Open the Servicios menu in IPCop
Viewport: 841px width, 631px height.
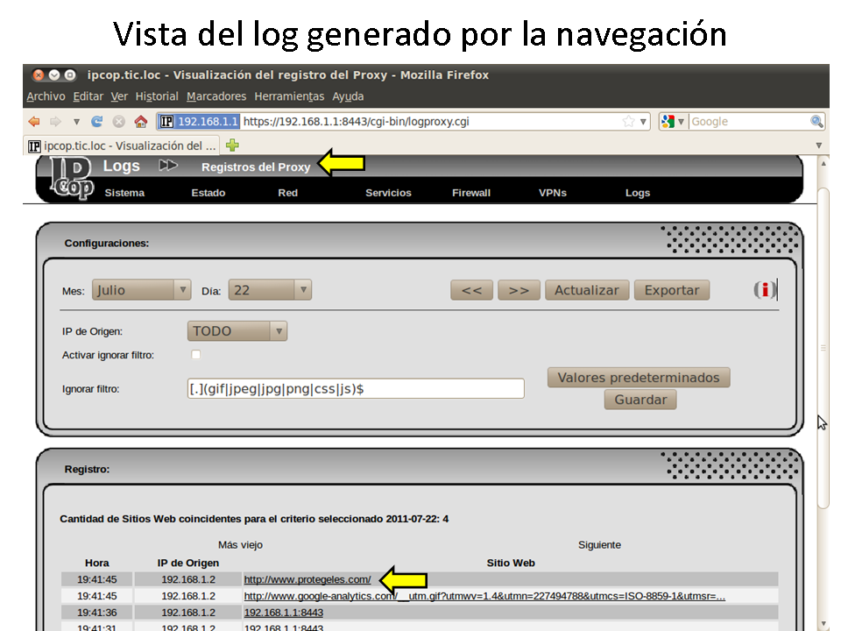click(388, 193)
